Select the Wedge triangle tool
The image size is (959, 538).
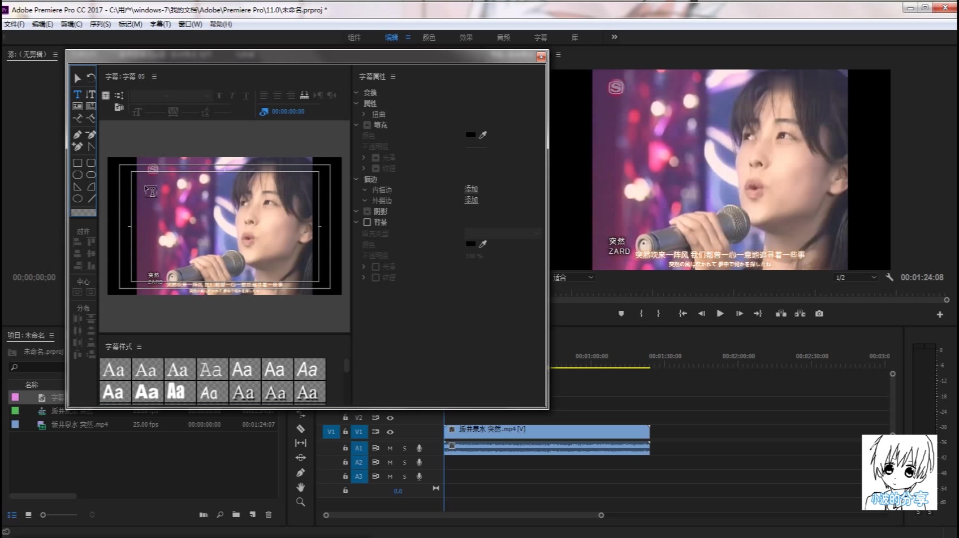point(77,186)
